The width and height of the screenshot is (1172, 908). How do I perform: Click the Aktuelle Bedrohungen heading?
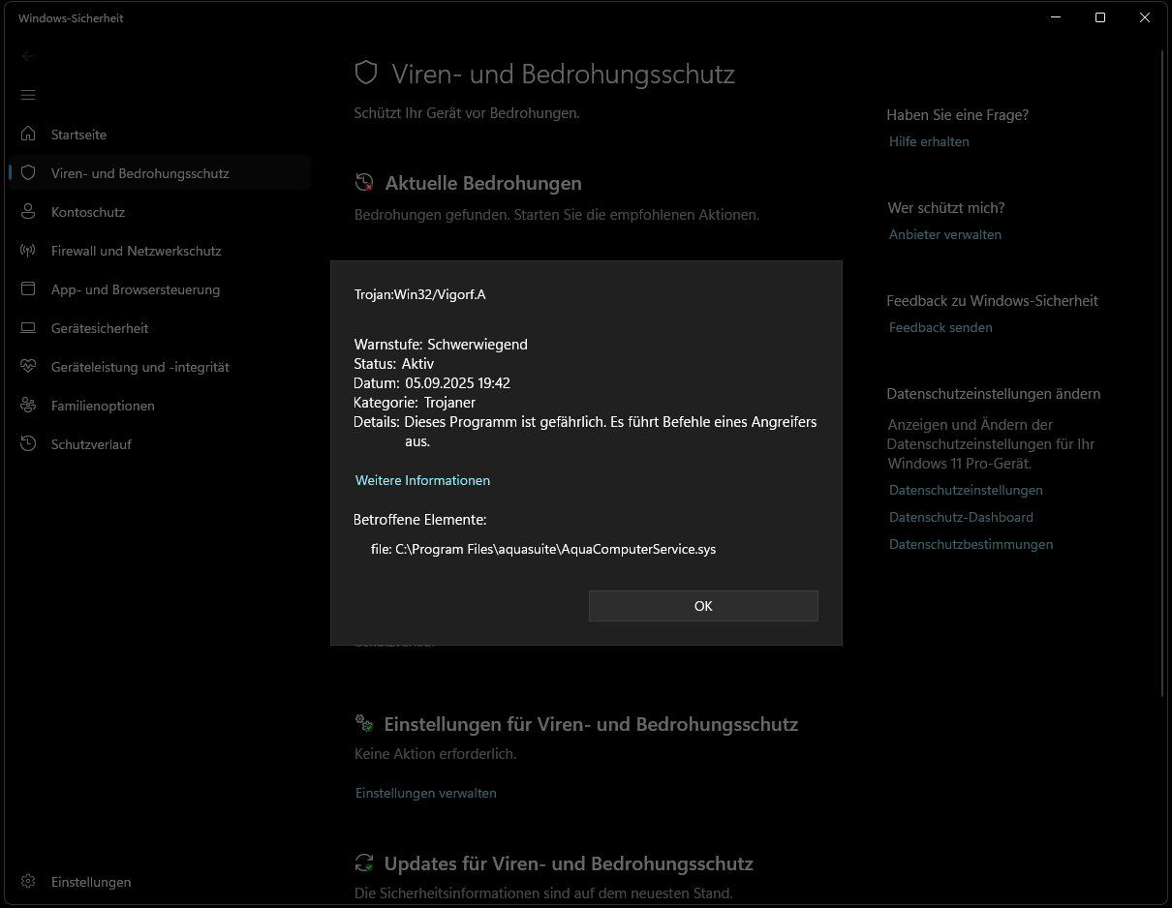point(483,183)
